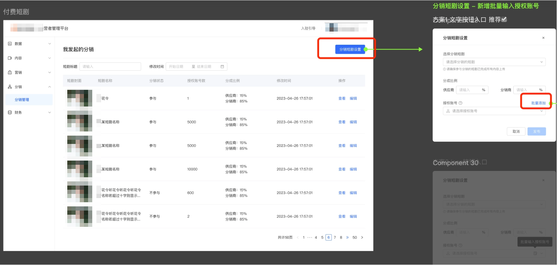Click 查看 for row with 授权账号数 10000
The width and height of the screenshot is (557, 265).
[342, 169]
